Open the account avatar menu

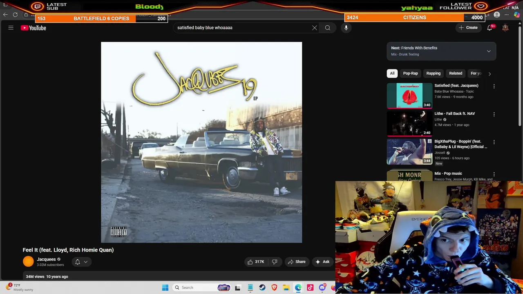click(x=505, y=28)
